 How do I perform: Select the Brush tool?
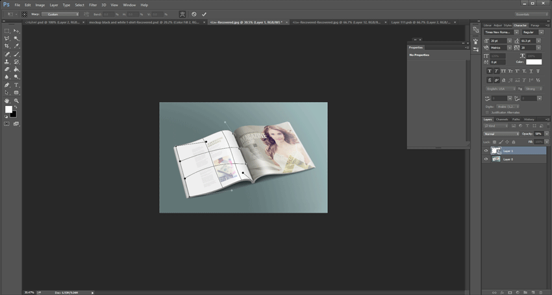pos(16,55)
